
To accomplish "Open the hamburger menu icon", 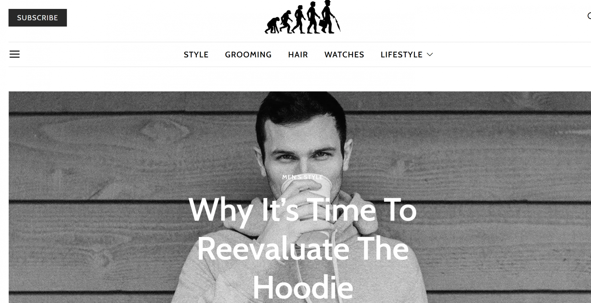I will (14, 54).
